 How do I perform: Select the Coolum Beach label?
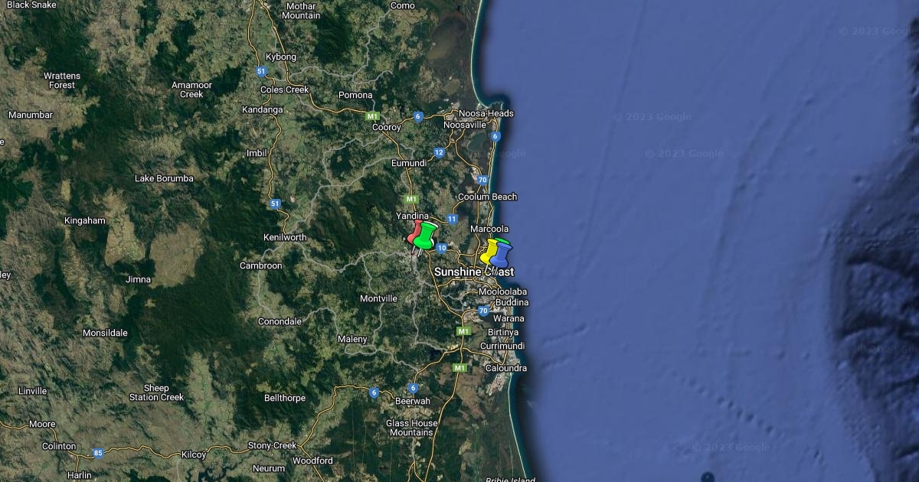click(x=487, y=197)
